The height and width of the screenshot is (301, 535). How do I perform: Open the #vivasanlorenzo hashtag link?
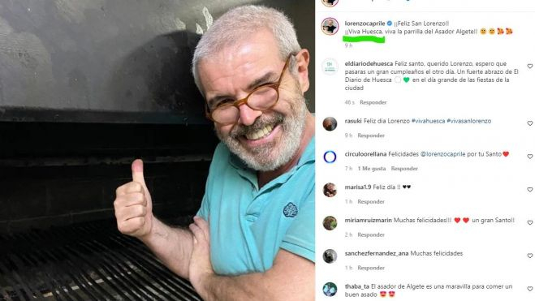[x=468, y=121]
